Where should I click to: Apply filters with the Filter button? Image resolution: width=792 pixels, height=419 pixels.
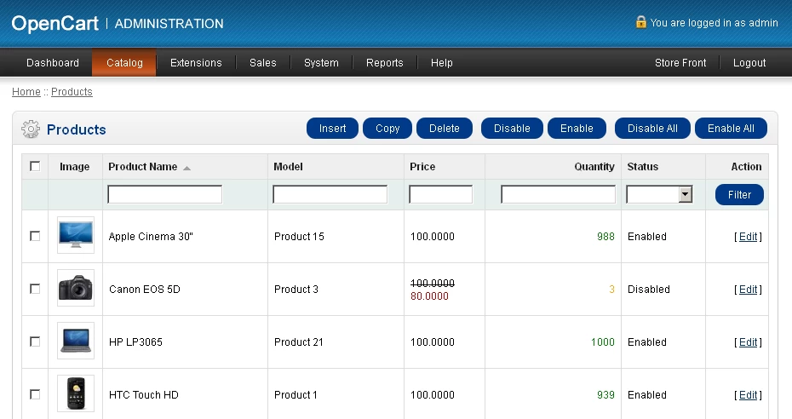tap(739, 195)
